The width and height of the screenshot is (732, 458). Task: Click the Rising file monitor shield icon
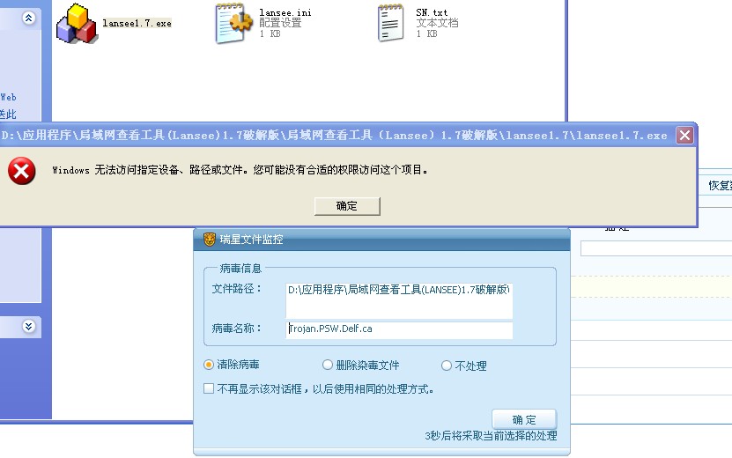coord(210,240)
